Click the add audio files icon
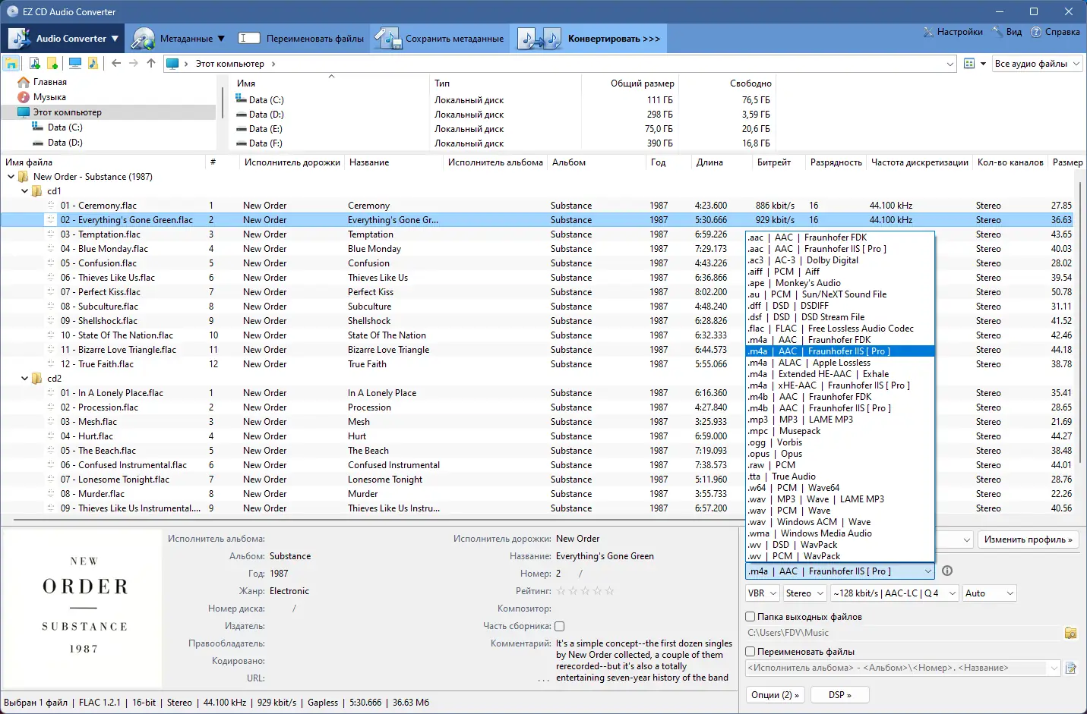The image size is (1087, 714). [35, 64]
